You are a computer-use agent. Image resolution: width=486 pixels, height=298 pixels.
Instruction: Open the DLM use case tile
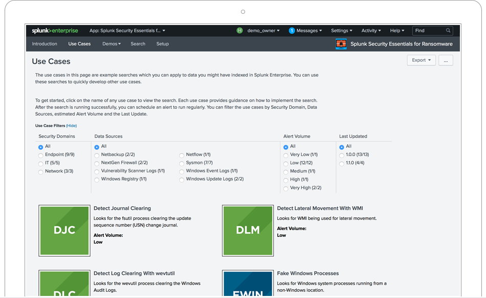click(x=248, y=231)
